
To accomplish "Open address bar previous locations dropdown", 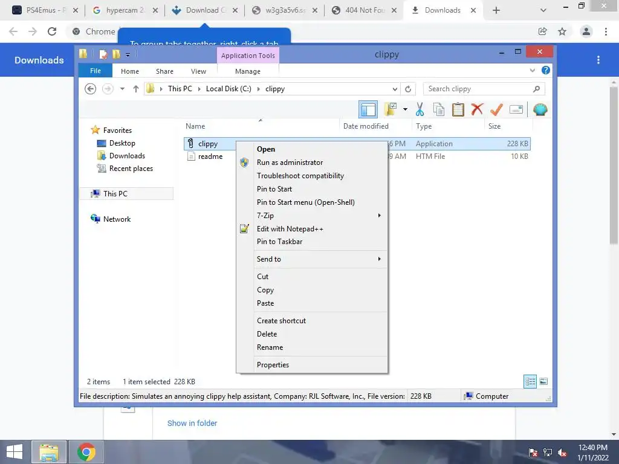I will click(x=394, y=89).
